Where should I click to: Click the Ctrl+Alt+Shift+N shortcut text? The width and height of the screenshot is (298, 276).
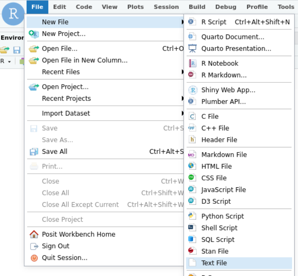point(262,22)
